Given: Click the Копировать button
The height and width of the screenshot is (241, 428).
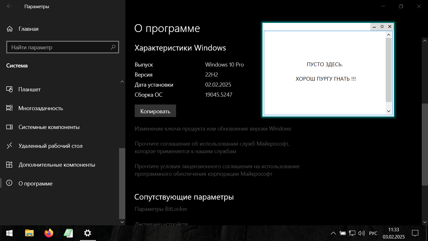Looking at the screenshot, I should coord(155,111).
